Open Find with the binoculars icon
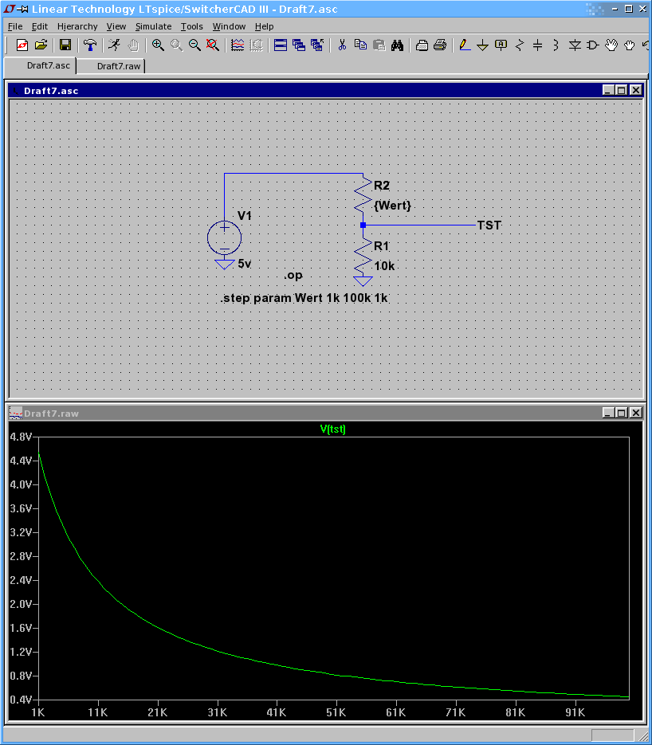This screenshot has height=745, width=652. 397,45
